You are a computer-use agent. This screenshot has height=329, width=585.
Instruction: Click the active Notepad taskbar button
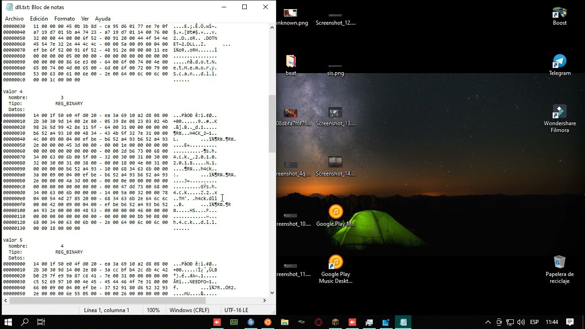click(403, 322)
